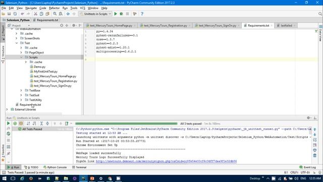Image resolution: width=323 pixels, height=182 pixels.
Task: Expand External Libraries node
Action: (x=7, y=109)
